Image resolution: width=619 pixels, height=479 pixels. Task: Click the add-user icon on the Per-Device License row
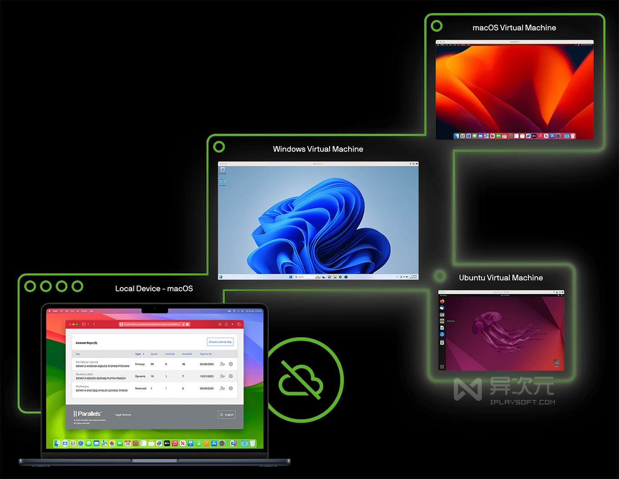pos(222,364)
